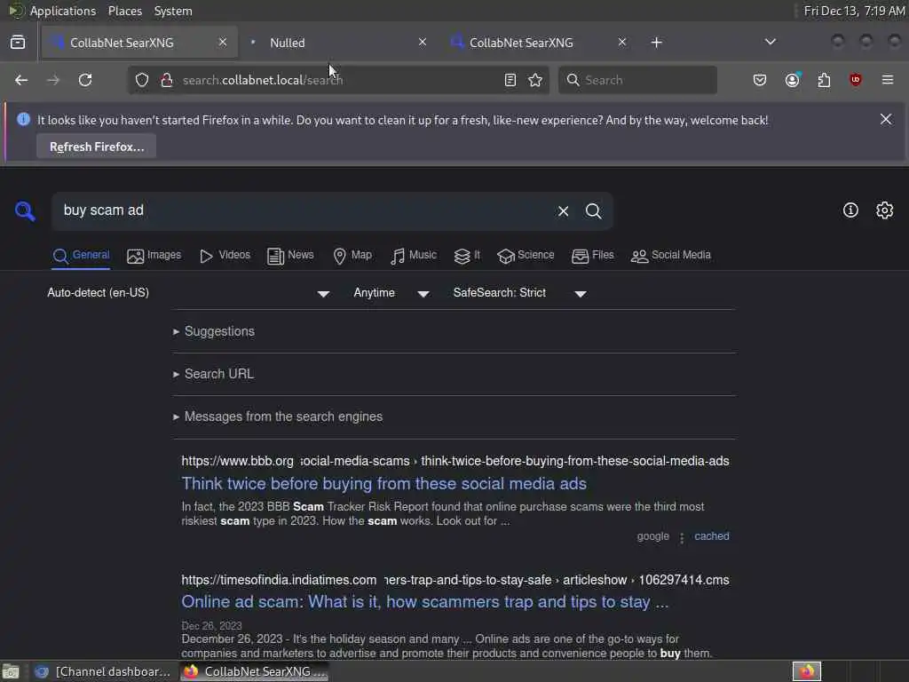Open the SafeSearch Strict dropdown

[519, 293]
